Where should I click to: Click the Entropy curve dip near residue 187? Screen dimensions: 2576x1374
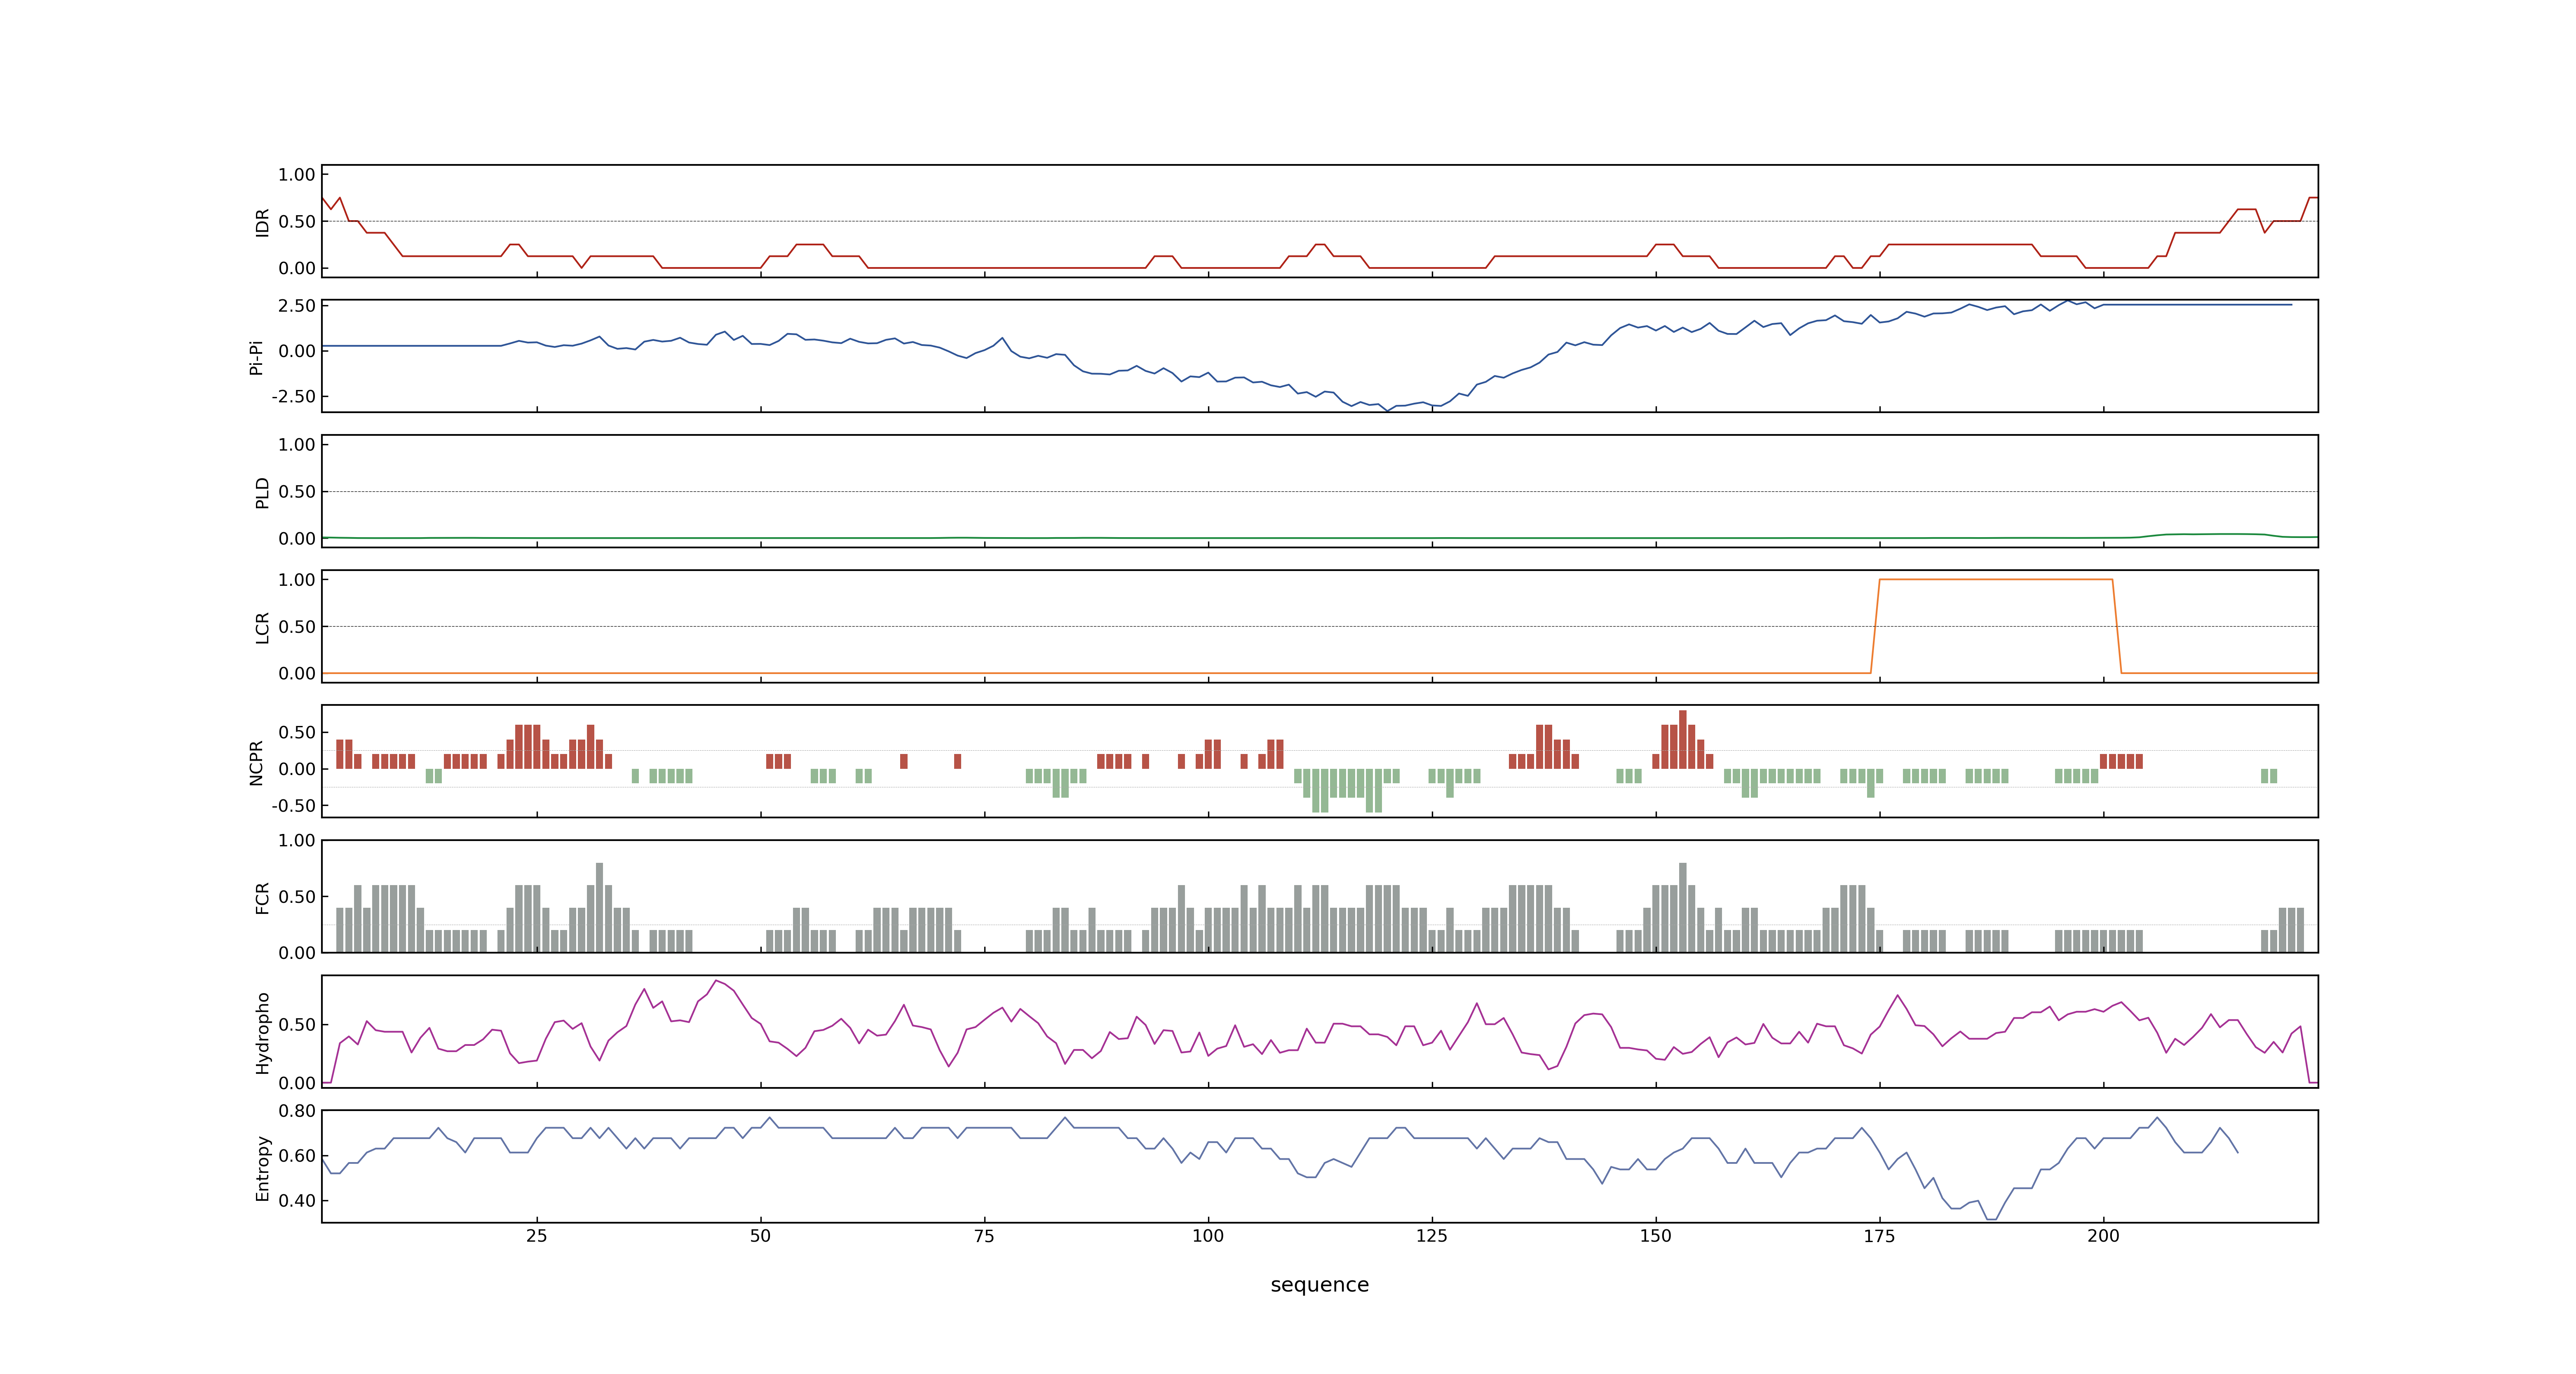1991,1218
